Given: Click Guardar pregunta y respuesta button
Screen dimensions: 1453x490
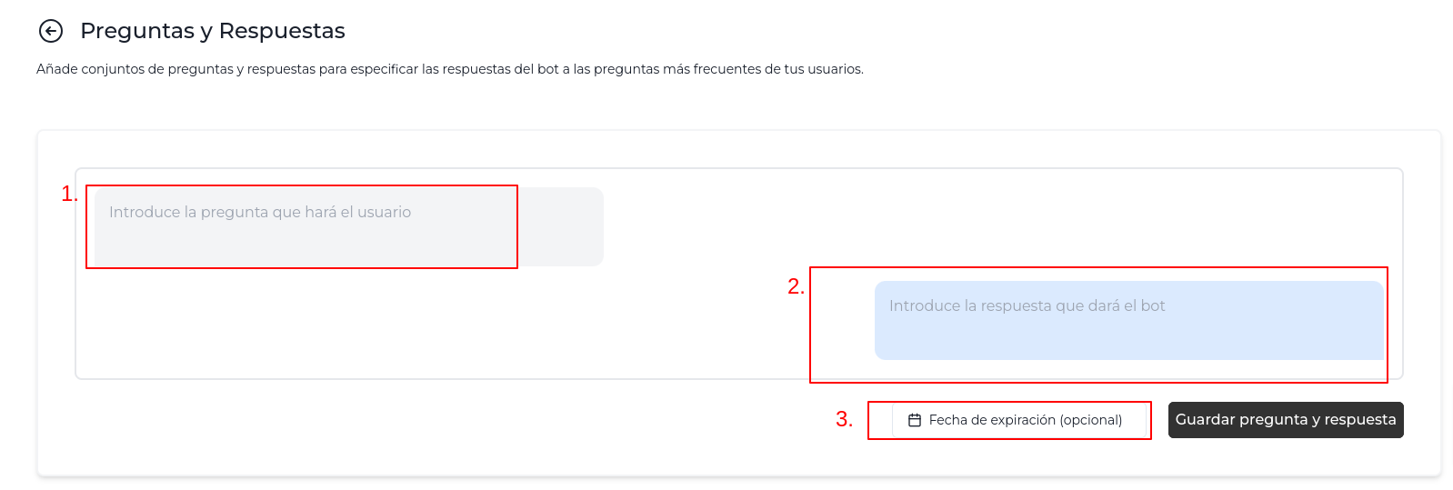Looking at the screenshot, I should 1285,420.
